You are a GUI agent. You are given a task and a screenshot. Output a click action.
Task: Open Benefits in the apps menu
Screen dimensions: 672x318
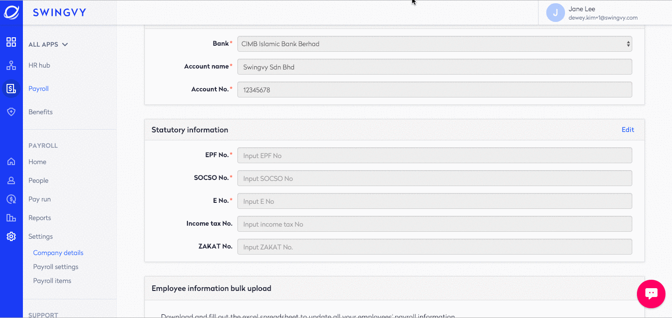41,112
